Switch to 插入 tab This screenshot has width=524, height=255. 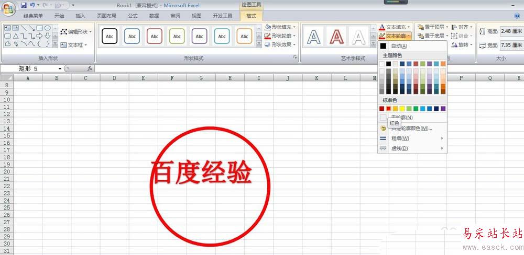pyautogui.click(x=81, y=16)
